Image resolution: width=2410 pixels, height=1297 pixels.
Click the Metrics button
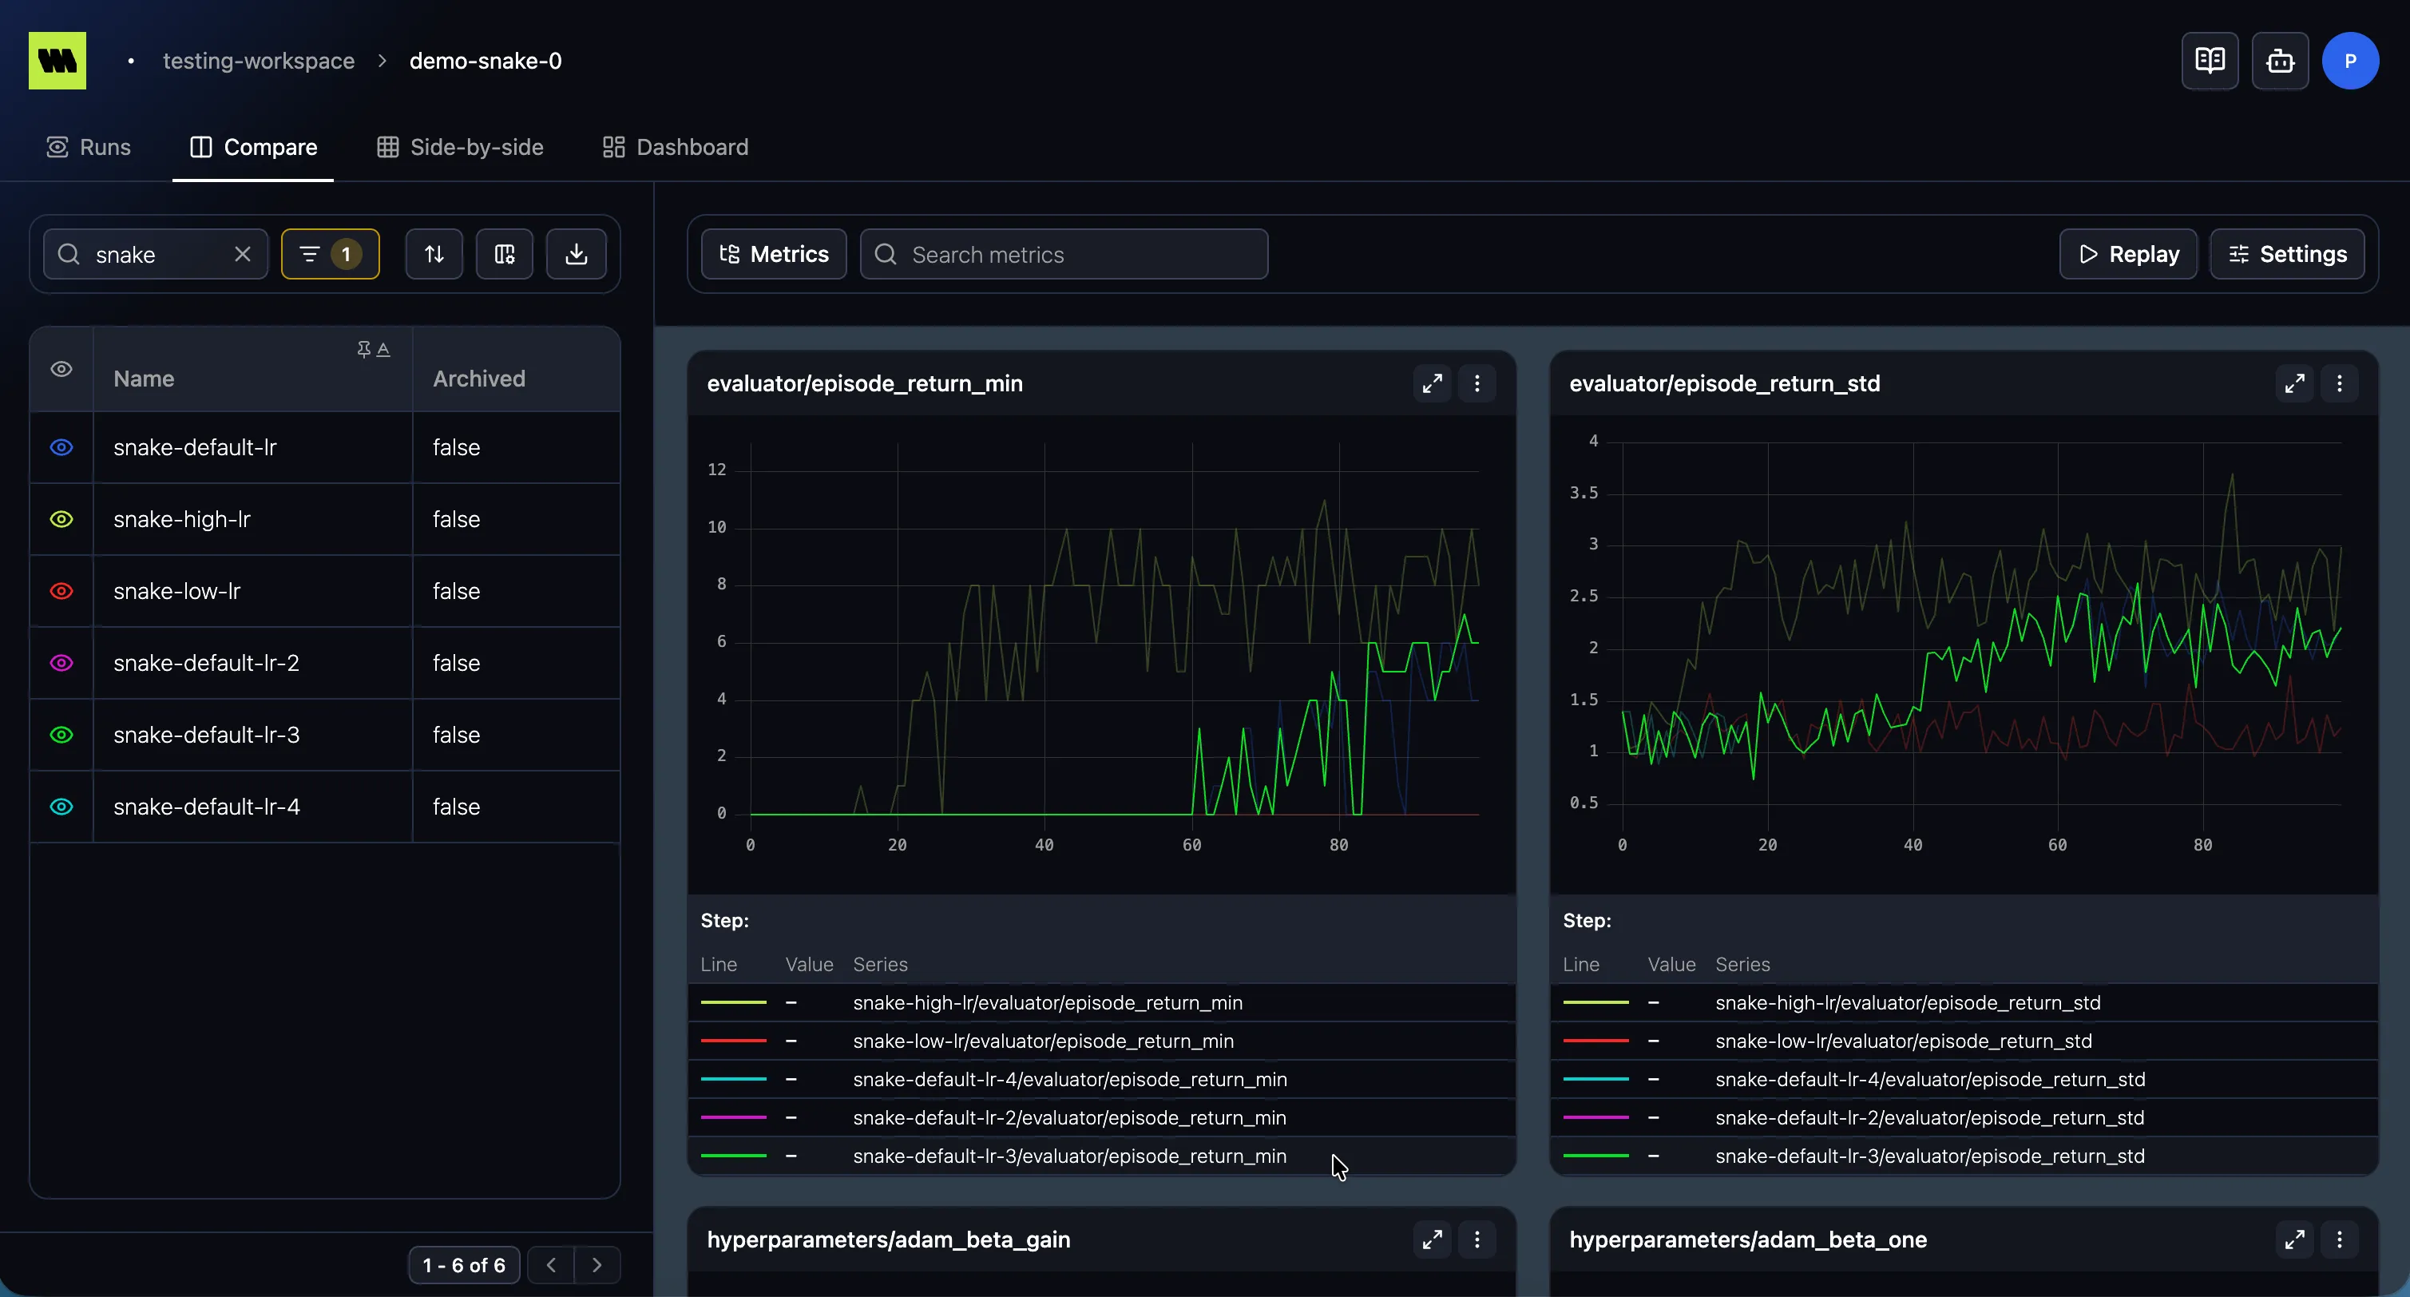point(774,255)
